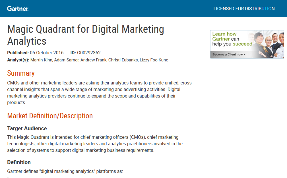The width and height of the screenshot is (287, 178).
Task: Click analyst name Andrew Frank
Action: point(94,60)
